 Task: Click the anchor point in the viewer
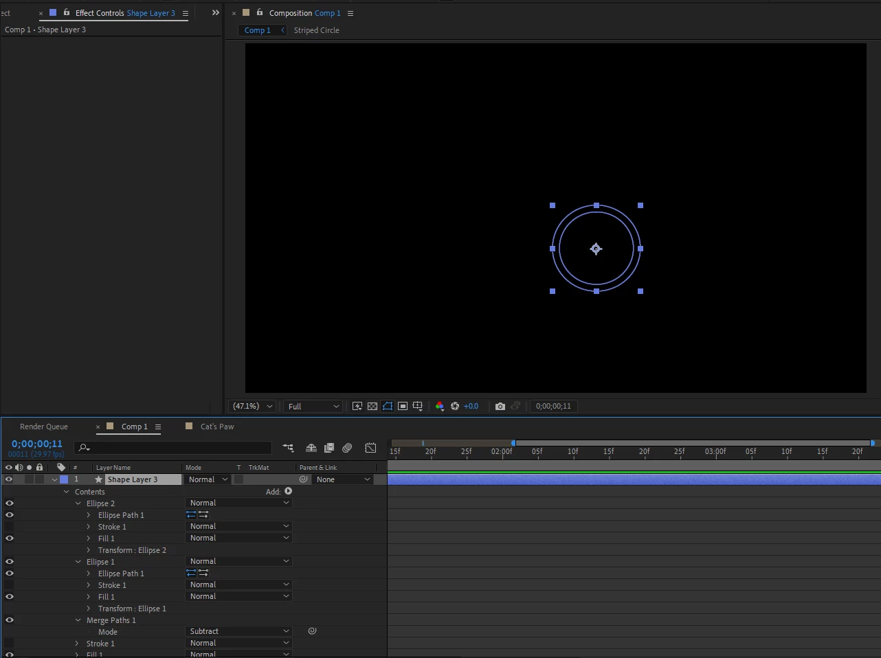(596, 249)
